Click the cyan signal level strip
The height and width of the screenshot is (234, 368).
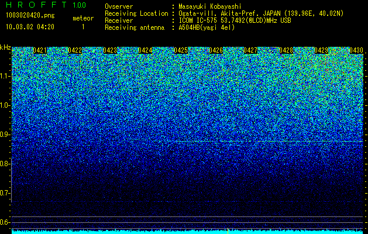(188, 232)
